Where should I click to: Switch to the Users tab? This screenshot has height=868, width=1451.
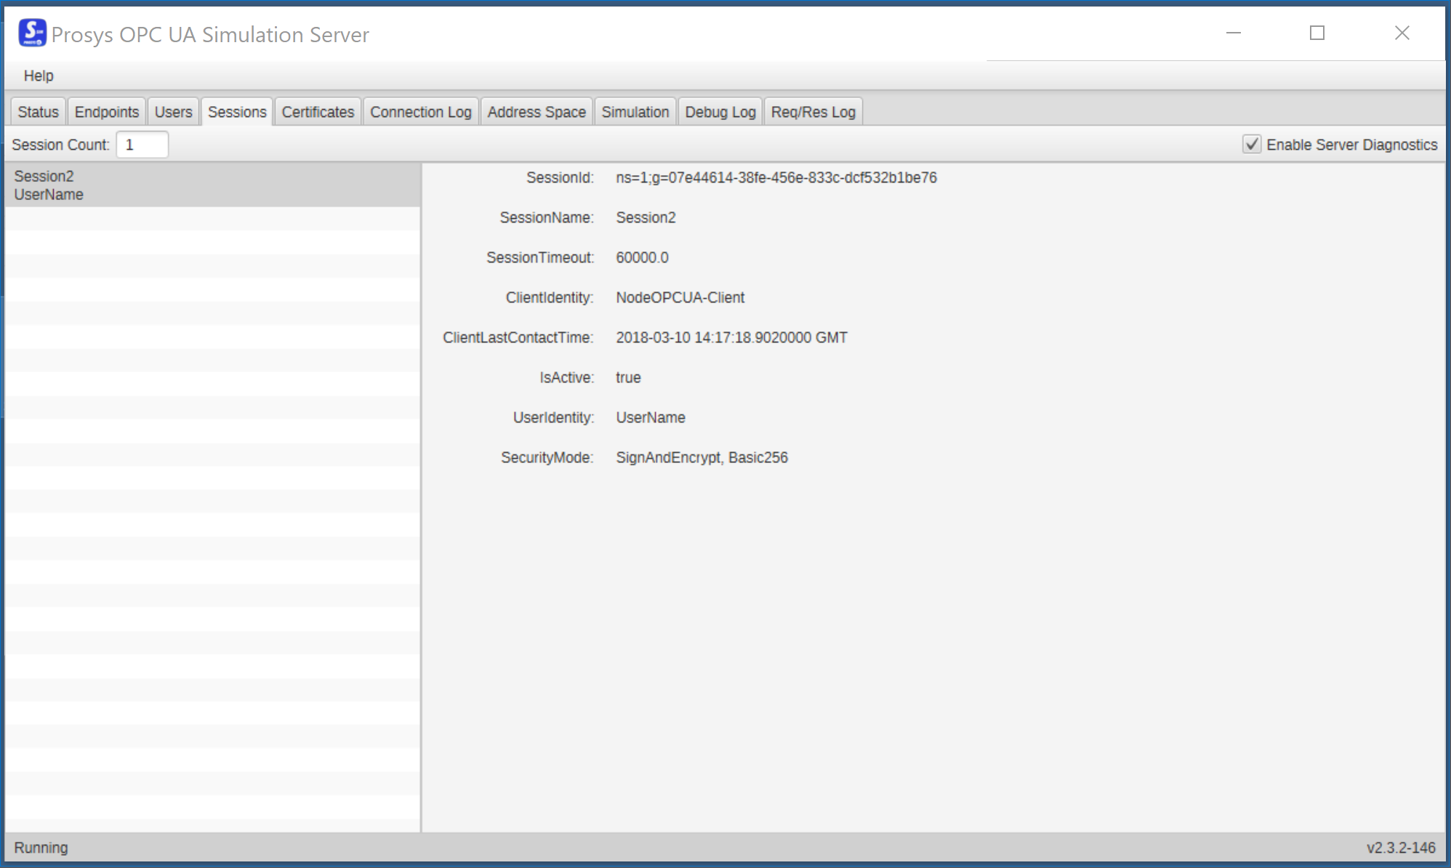[x=173, y=111]
